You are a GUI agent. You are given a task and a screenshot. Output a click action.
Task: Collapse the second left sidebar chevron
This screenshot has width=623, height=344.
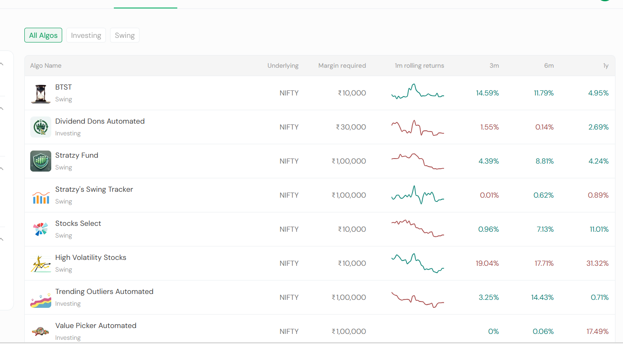[x=2, y=109]
